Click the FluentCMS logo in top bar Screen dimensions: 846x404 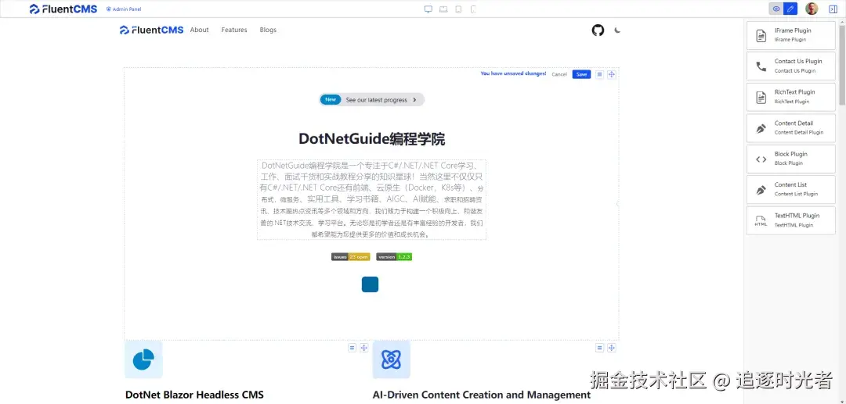63,9
